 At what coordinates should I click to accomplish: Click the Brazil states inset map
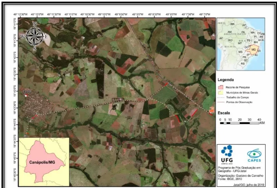(241, 44)
